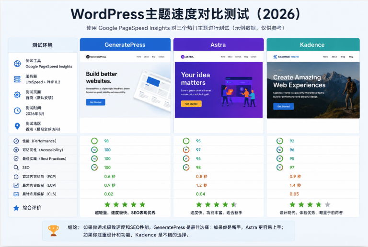Screen dimensions: 368x247
Task: Click the half star in Astra rating
Action: 234,204
